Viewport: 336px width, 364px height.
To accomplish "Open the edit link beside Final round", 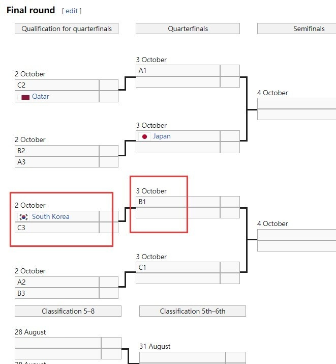I will 72,11.
